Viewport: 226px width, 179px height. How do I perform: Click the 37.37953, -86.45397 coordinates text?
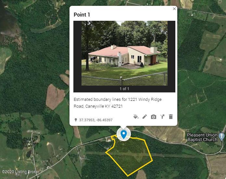[96, 120]
